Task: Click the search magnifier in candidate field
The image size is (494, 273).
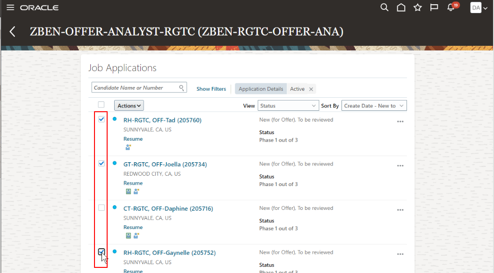Action: point(182,88)
